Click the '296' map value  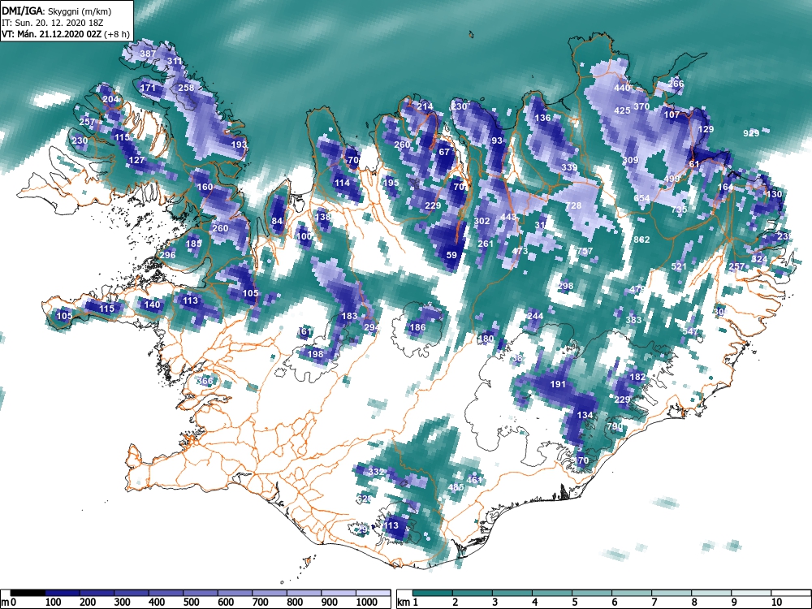pos(167,255)
